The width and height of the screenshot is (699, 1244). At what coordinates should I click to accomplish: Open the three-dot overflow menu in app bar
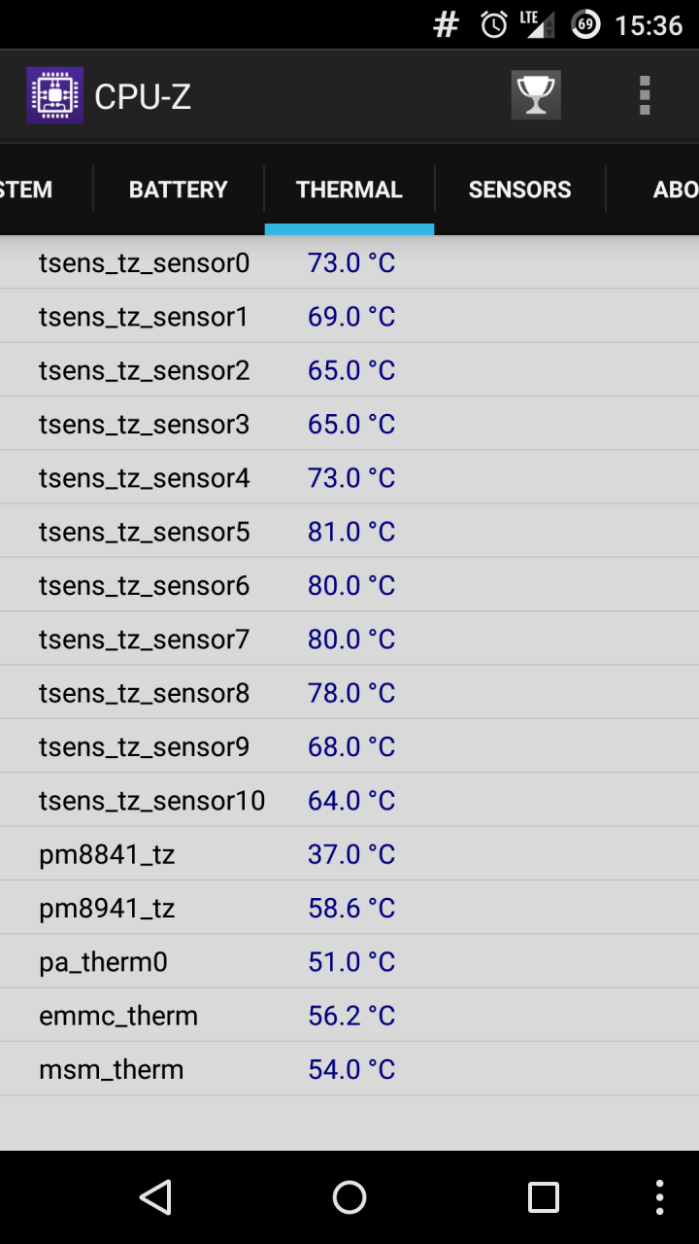pyautogui.click(x=645, y=95)
